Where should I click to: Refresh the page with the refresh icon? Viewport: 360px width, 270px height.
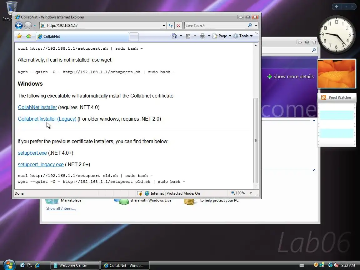(171, 26)
